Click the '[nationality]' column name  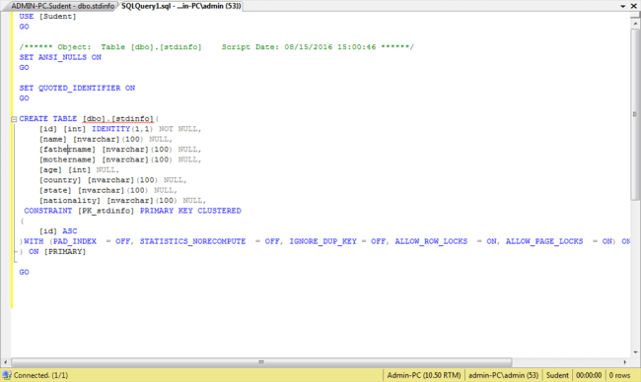69,201
